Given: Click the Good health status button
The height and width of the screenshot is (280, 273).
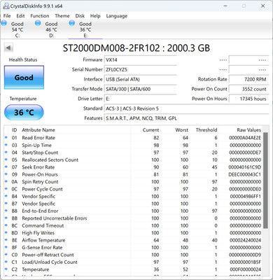Looking at the screenshot, I should (24, 78).
